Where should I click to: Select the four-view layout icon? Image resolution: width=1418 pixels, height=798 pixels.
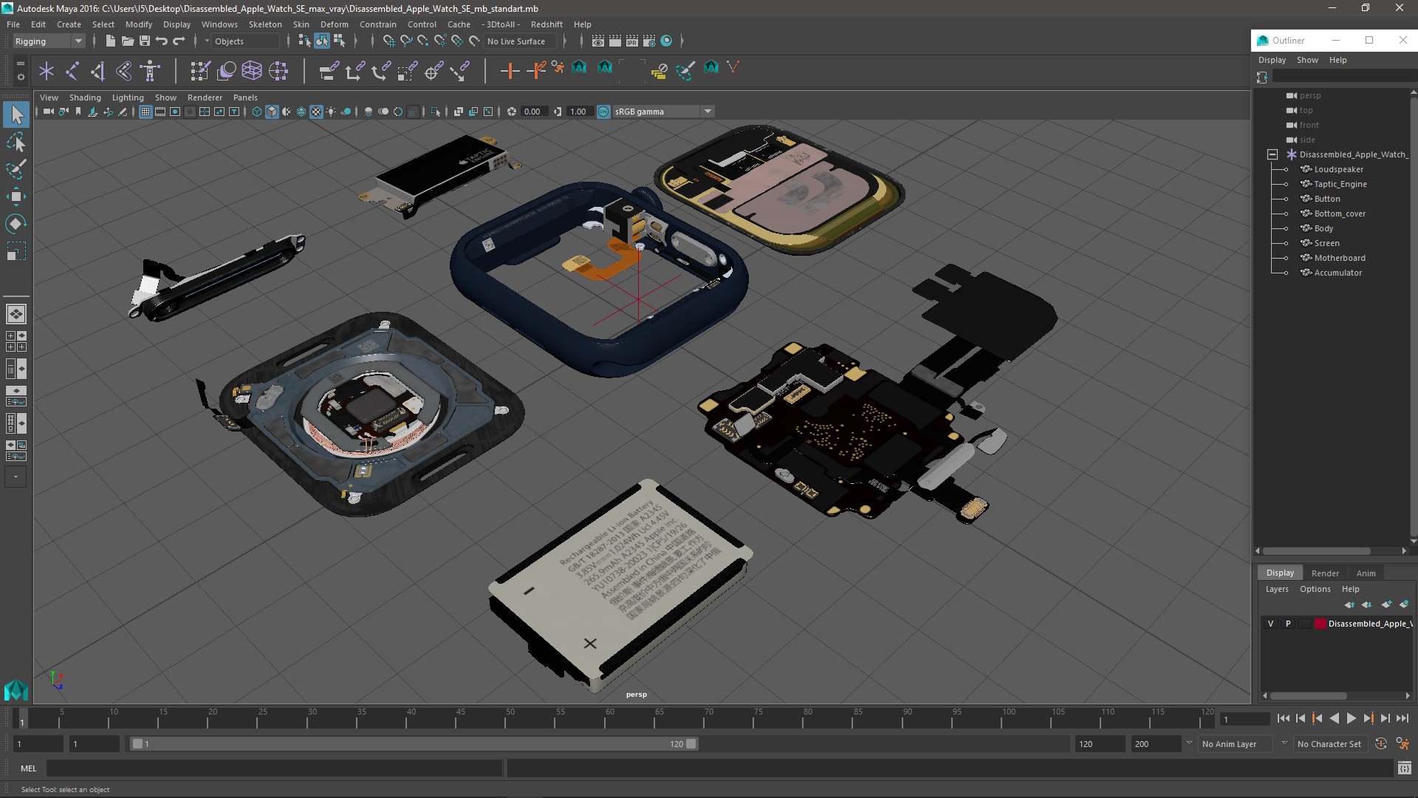click(x=16, y=341)
